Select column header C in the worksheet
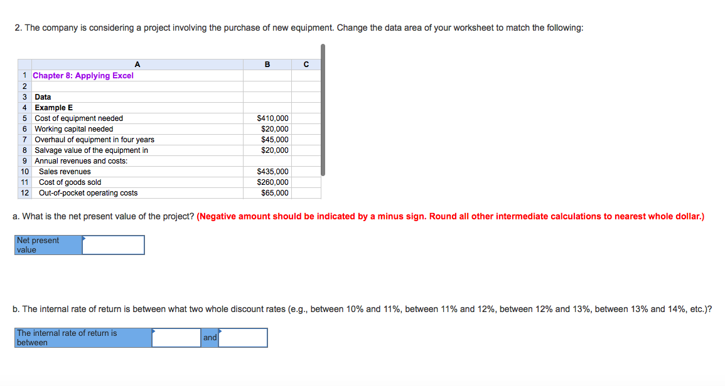725x386 pixels. (x=306, y=64)
